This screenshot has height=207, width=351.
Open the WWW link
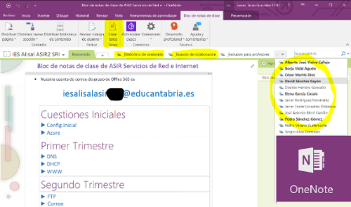pos(54,172)
